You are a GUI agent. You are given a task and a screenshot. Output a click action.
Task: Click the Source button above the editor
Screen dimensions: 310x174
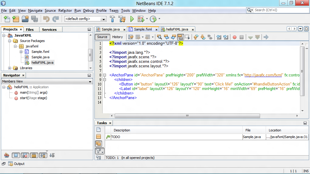point(102,37)
